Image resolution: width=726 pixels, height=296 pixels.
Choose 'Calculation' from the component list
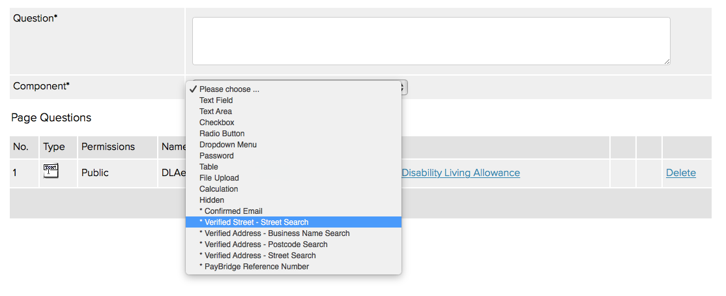click(218, 189)
